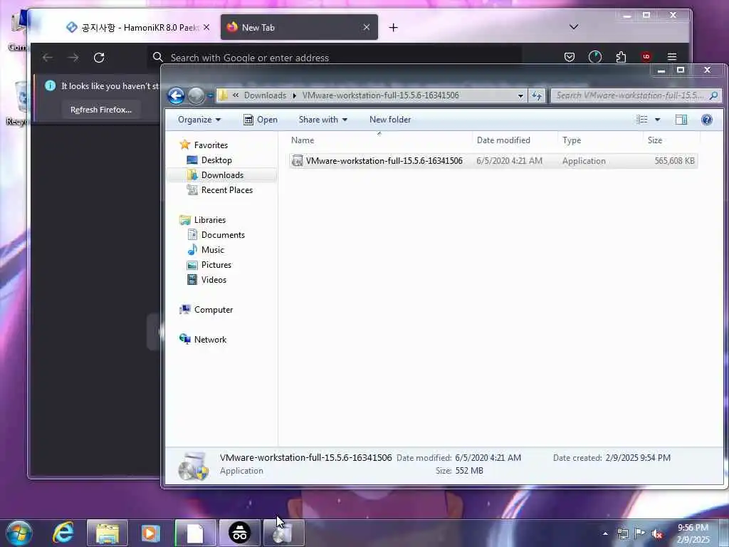Open the Organize menu
The height and width of the screenshot is (547, 729).
pos(199,120)
